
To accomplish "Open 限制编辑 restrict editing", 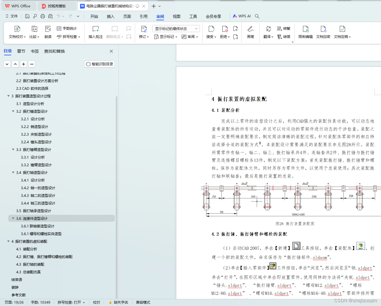I will point(306,32).
